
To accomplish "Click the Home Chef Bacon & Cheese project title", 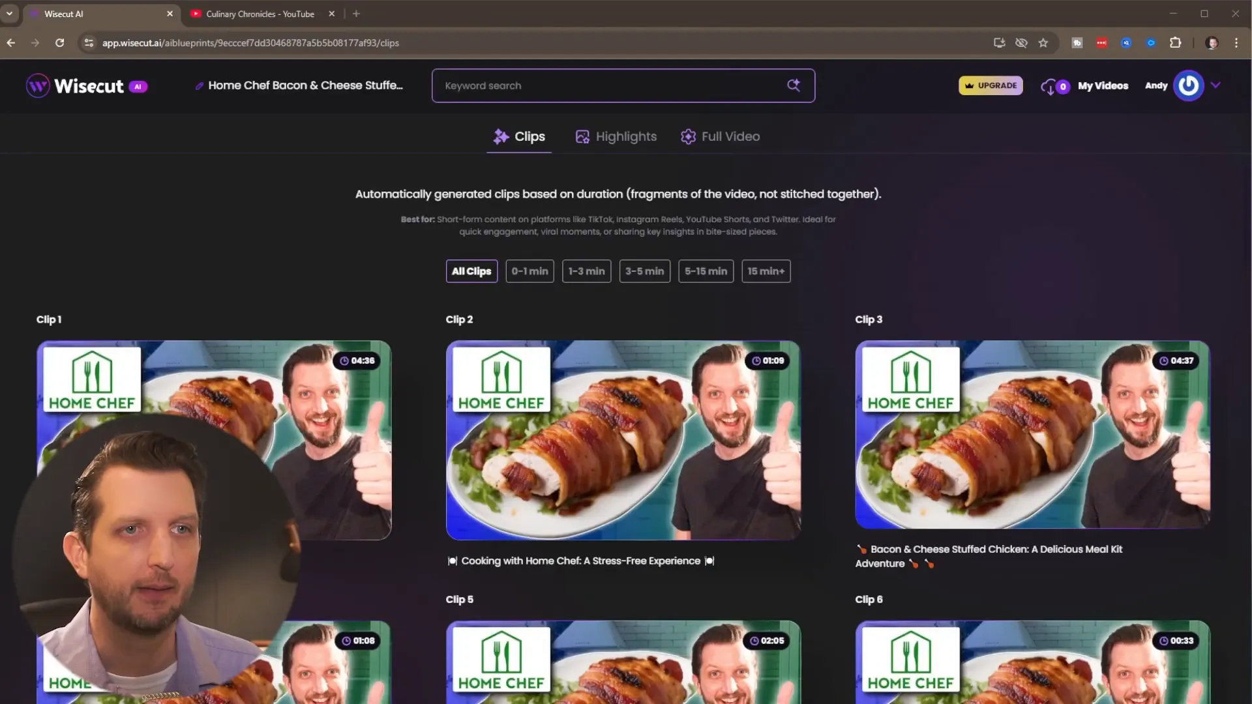I will [x=305, y=85].
